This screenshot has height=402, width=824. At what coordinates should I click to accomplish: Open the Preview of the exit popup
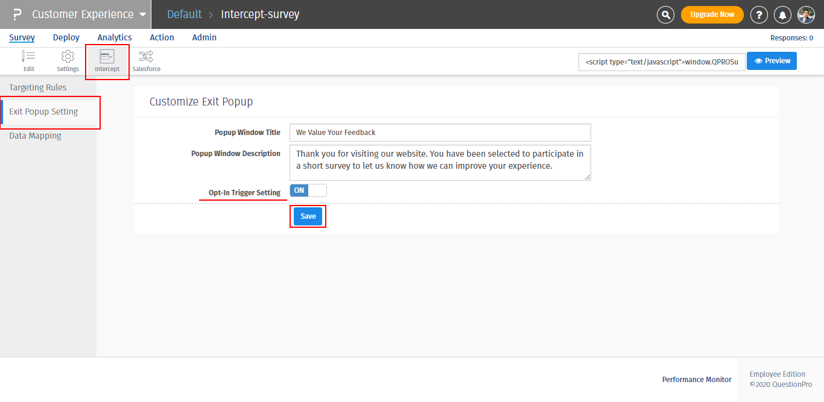pos(772,60)
